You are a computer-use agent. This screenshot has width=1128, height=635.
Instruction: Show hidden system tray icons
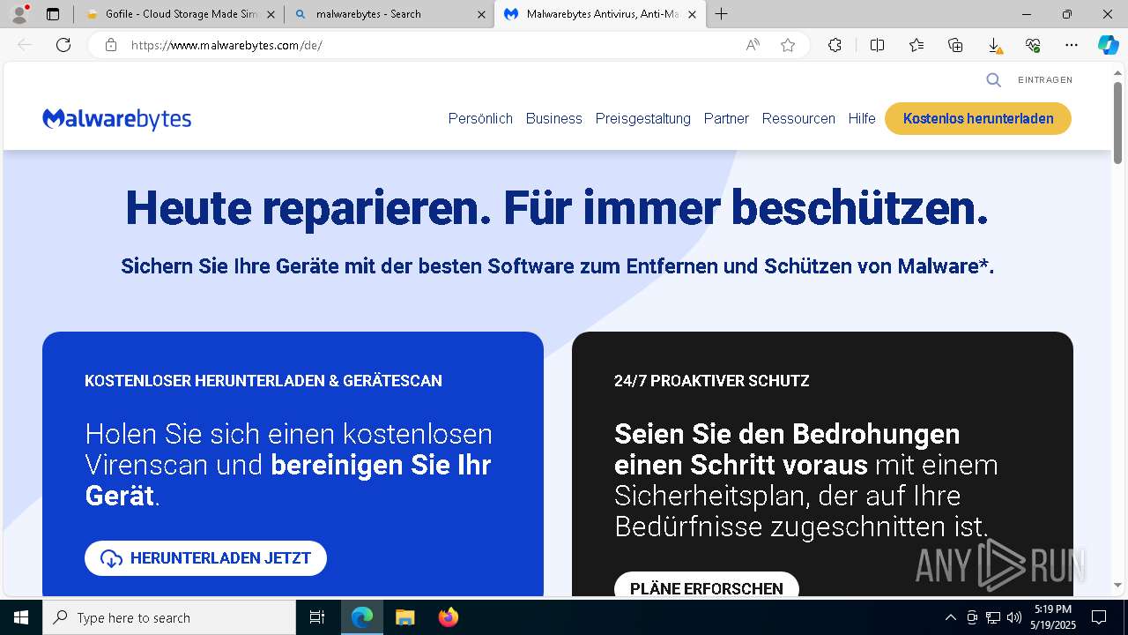950,617
